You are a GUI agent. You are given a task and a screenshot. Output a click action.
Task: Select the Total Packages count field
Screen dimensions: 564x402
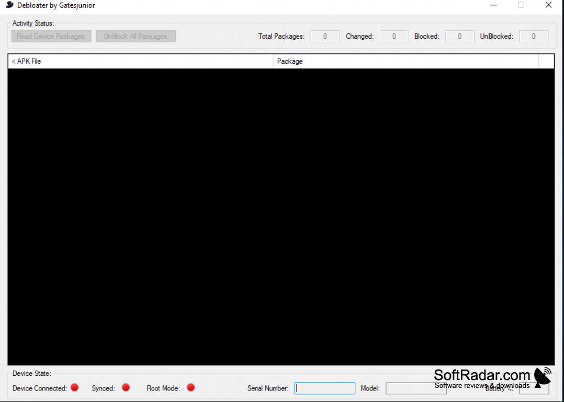coord(325,36)
